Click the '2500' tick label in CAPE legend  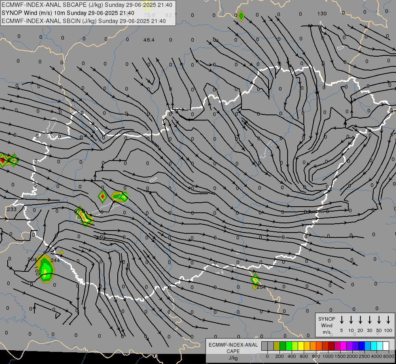tap(364, 356)
